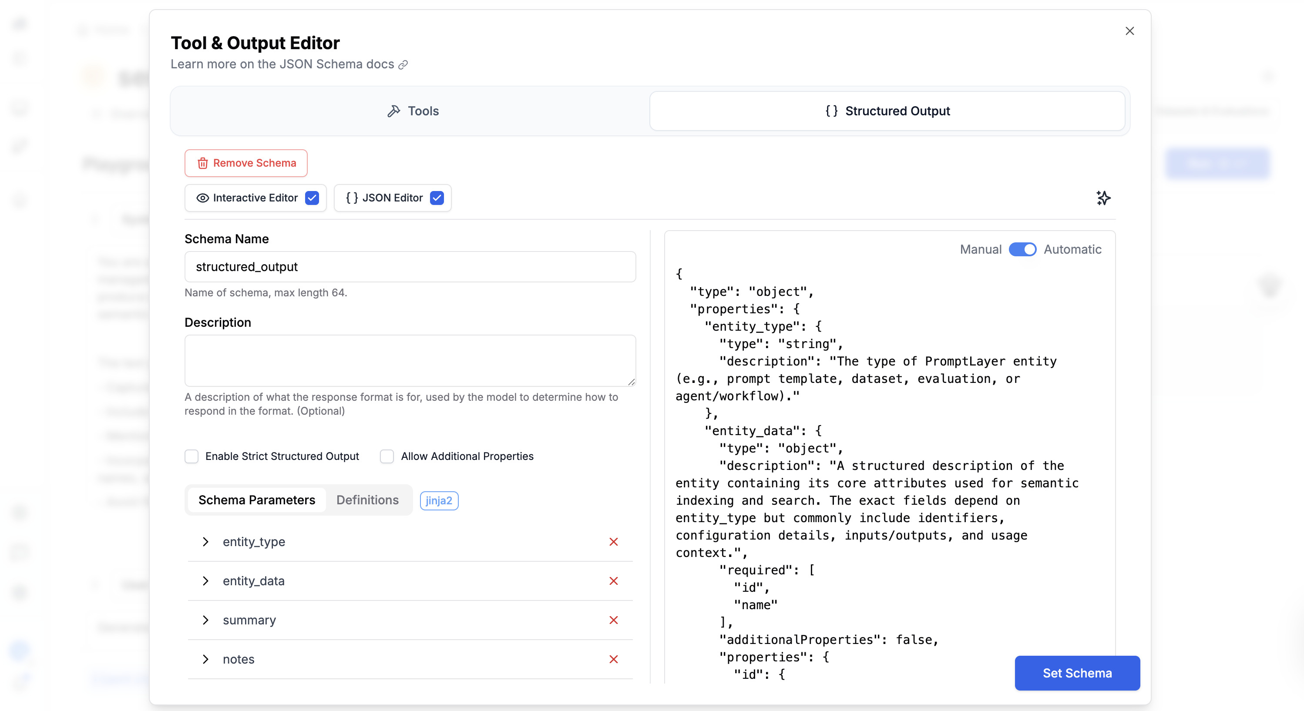Click the summary parameter name

249,620
